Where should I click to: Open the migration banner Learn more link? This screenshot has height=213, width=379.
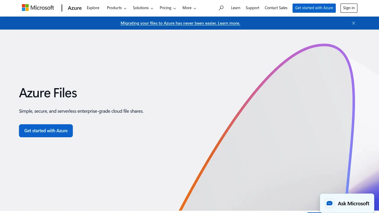coord(180,23)
